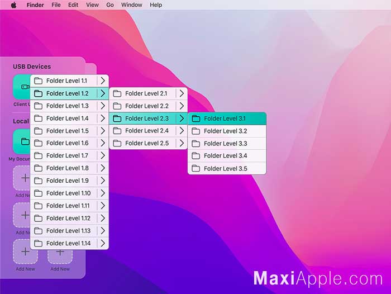Expand Folder Level 1.10 with its chevron
The height and width of the screenshot is (294, 391).
click(x=103, y=193)
